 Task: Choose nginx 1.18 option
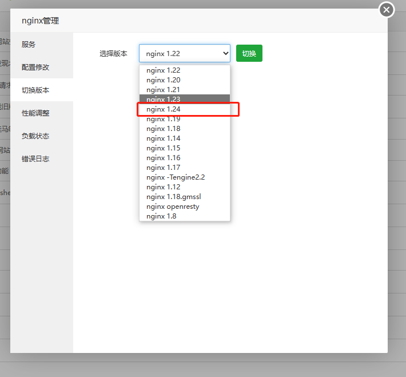[185, 129]
